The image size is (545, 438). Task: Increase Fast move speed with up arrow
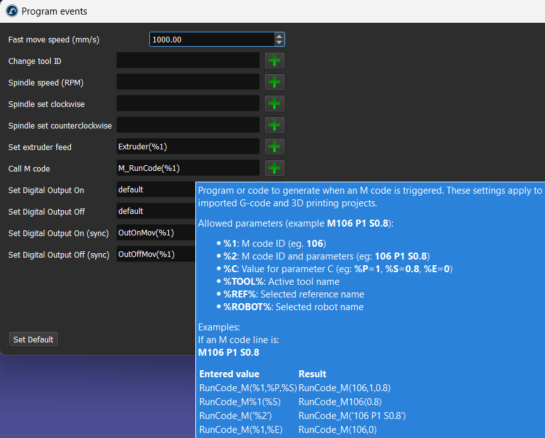tap(279, 36)
